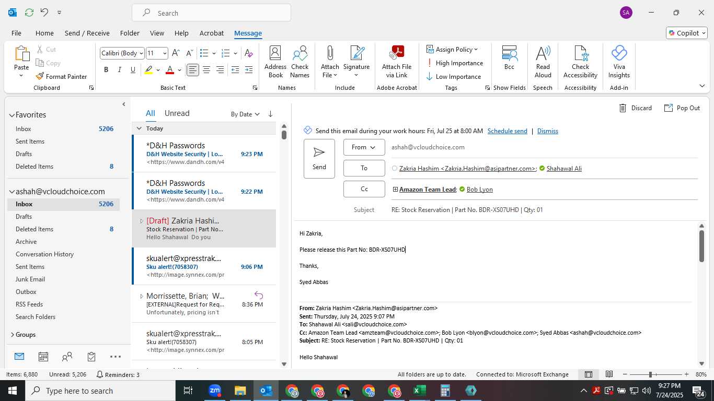Collapse the Favorites folder group

pos(12,115)
